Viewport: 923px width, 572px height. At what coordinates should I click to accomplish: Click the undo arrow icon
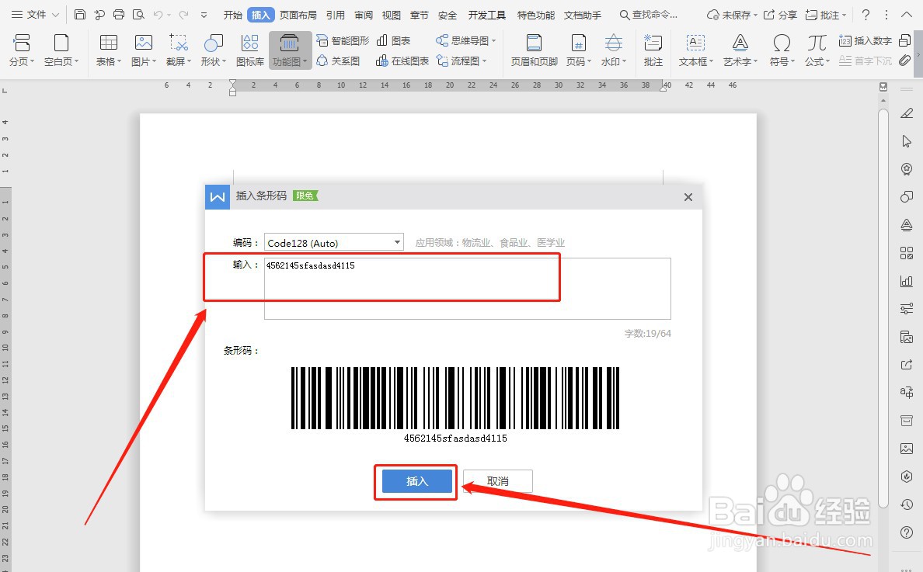tap(158, 15)
